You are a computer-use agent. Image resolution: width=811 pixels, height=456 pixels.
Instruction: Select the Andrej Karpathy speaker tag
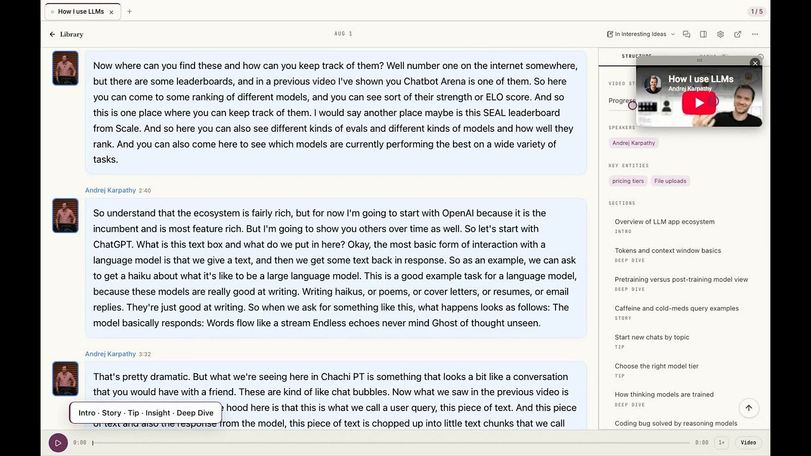pos(634,143)
